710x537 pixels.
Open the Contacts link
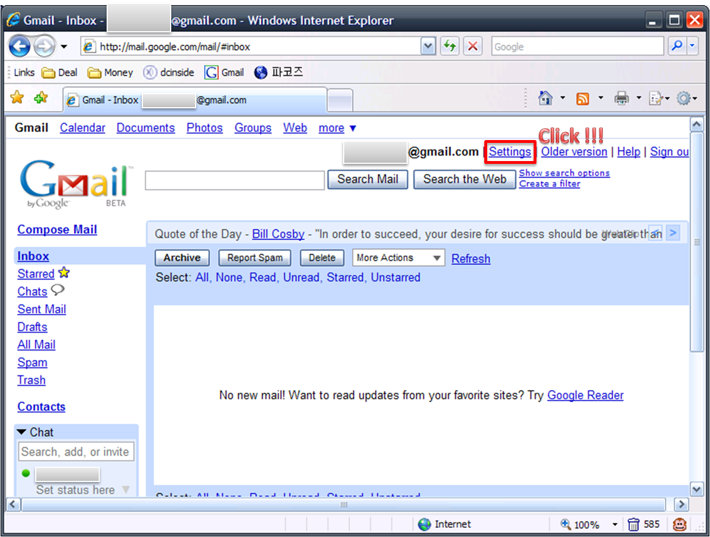41,407
